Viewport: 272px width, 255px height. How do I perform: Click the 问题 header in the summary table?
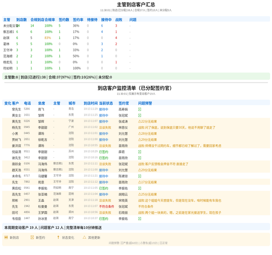(x=133, y=20)
